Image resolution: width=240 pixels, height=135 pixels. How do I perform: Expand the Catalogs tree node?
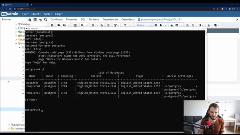(x=16, y=24)
